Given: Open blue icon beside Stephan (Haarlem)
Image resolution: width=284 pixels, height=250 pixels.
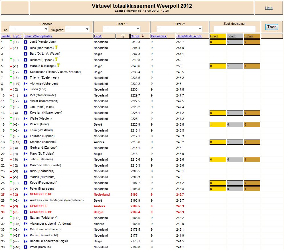Looking at the screenshot, I should 26,142.
